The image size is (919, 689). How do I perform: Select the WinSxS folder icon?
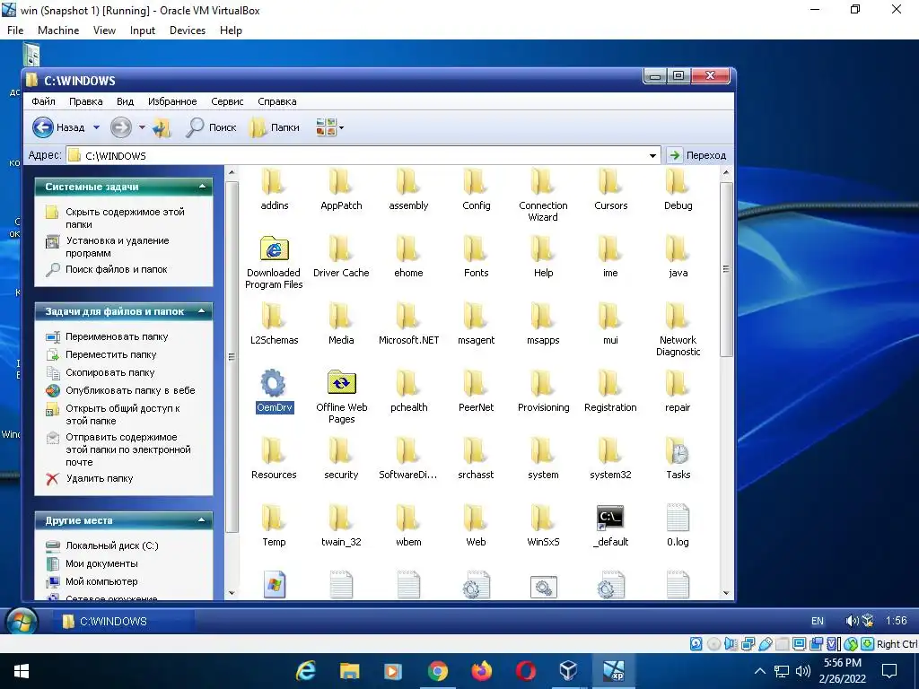[543, 519]
